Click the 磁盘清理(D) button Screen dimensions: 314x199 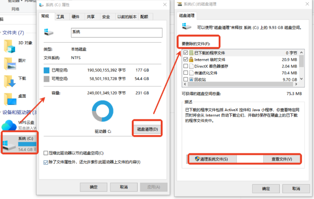point(147,129)
